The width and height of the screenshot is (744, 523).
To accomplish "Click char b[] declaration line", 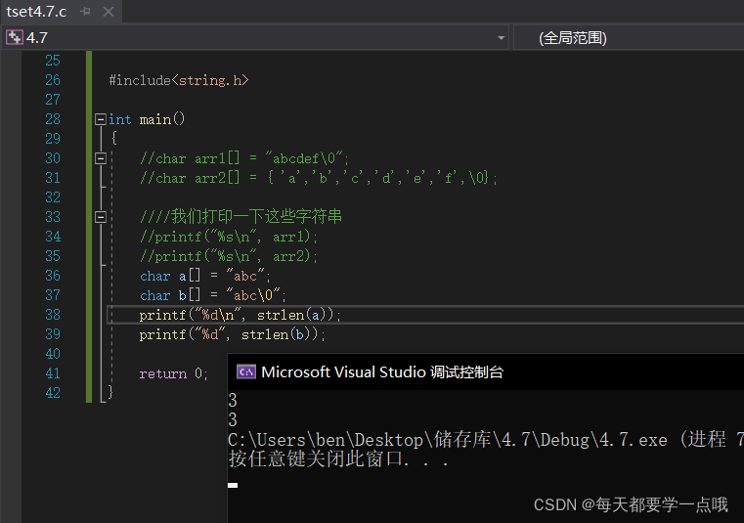I will (x=212, y=295).
